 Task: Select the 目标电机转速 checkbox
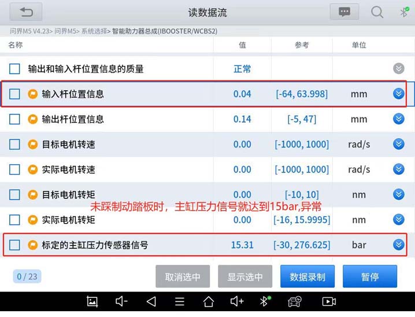coord(14,144)
